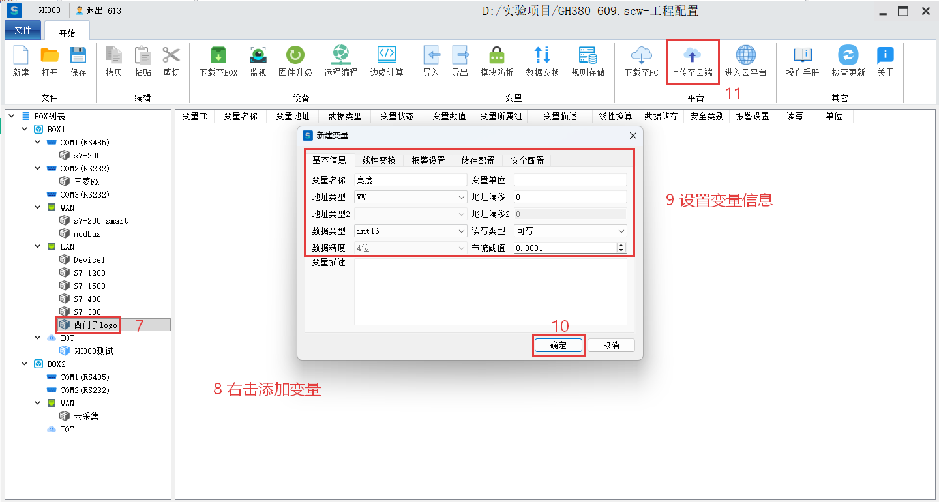Open the 监视 monitor tool
The height and width of the screenshot is (502, 939).
click(258, 55)
